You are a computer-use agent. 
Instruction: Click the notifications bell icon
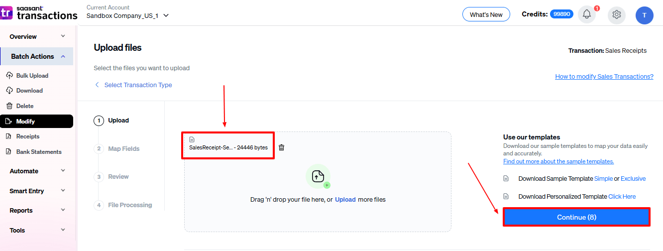click(x=586, y=14)
